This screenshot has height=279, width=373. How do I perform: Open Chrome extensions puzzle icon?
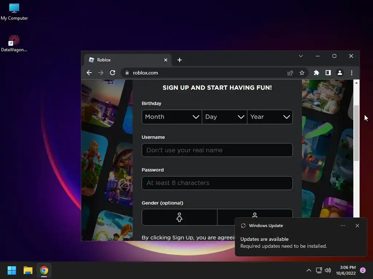[317, 73]
